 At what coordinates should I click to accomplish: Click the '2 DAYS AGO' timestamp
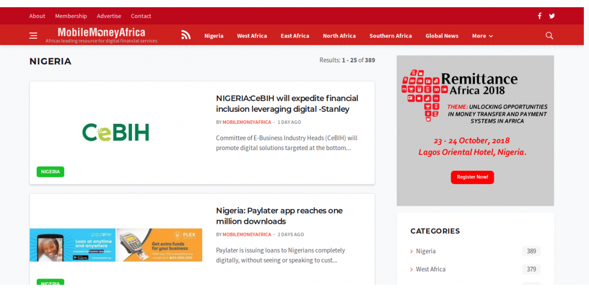point(291,235)
